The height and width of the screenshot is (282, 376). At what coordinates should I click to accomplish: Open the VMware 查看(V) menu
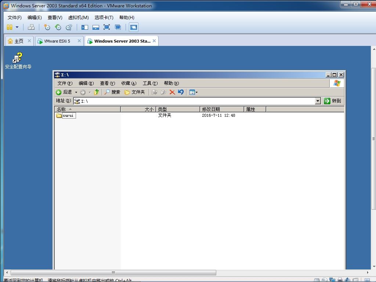[x=55, y=18]
